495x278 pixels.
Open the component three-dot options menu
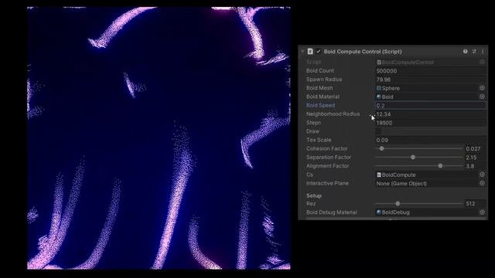point(483,52)
